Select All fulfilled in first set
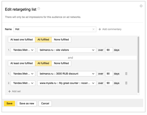The image size is (147, 115). 43,40
